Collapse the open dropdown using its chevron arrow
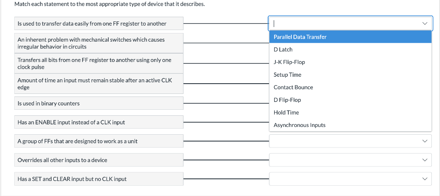This screenshot has width=440, height=196. click(x=425, y=23)
